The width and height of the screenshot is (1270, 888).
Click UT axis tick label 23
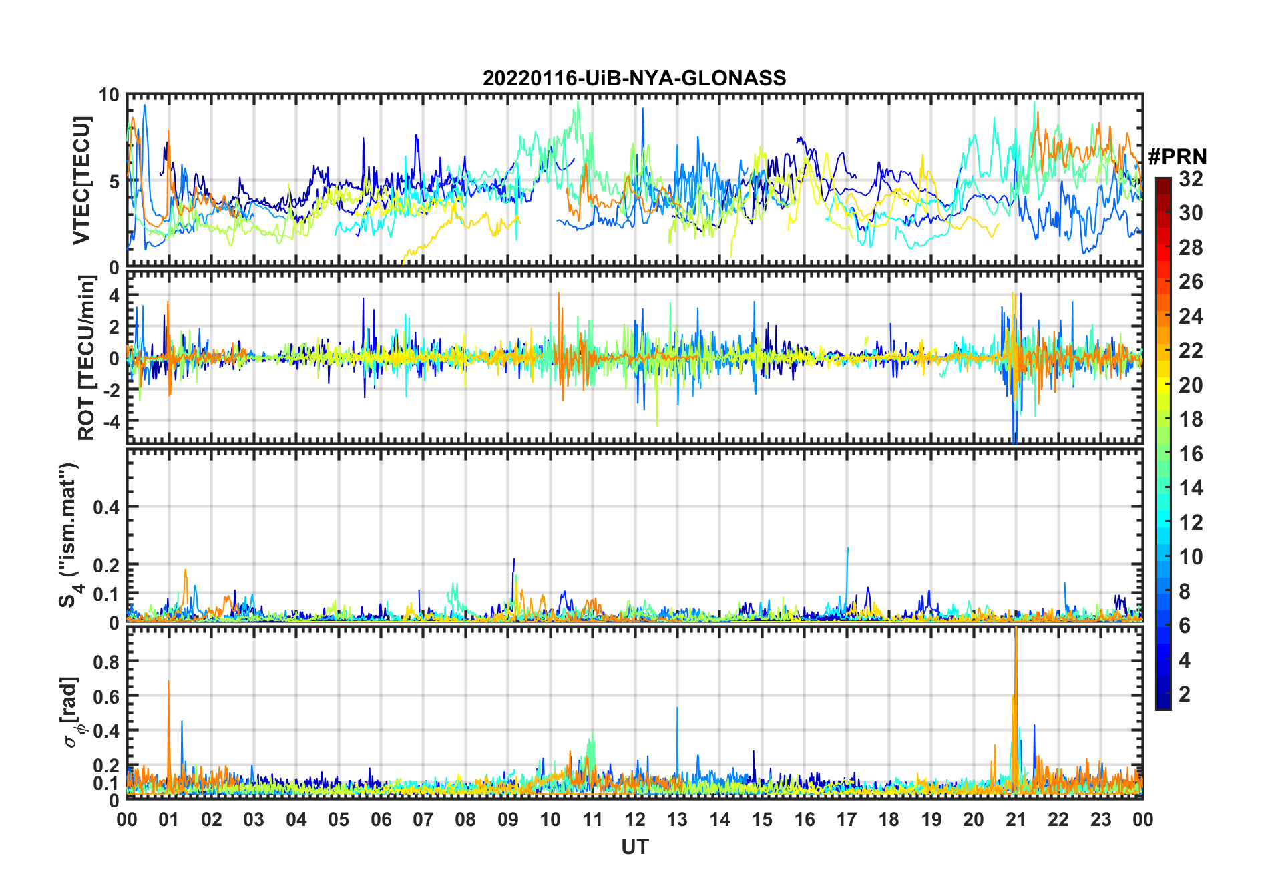pos(1100,819)
